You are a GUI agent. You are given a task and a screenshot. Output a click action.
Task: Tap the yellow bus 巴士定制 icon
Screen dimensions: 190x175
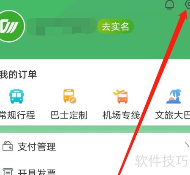click(70, 96)
